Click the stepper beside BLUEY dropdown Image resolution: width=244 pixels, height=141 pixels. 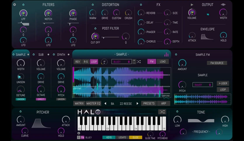coord(134,62)
